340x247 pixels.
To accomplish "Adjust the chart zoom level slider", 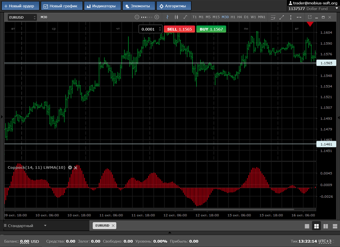I will pos(147,17).
